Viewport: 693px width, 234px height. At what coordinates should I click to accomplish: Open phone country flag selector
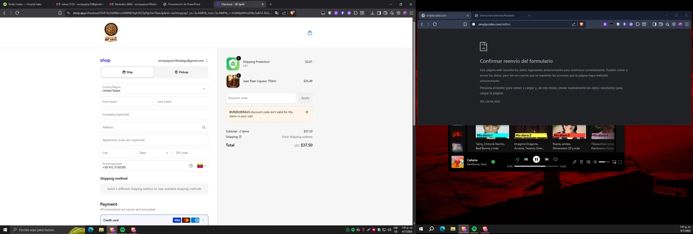201,166
